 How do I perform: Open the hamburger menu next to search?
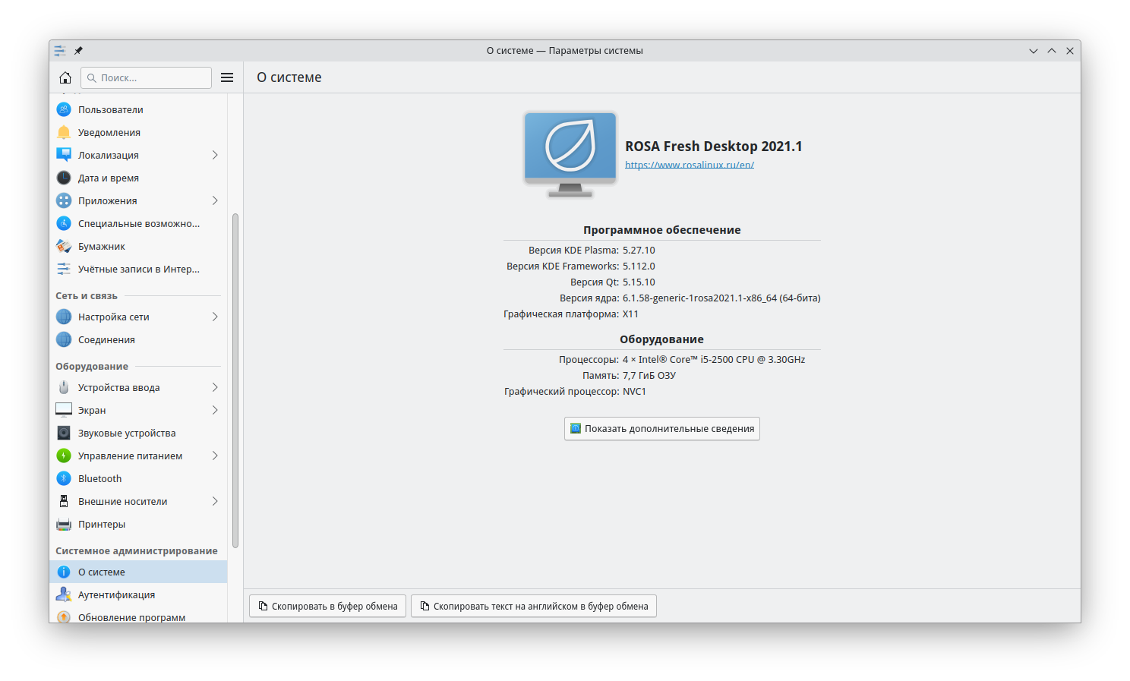coord(227,77)
